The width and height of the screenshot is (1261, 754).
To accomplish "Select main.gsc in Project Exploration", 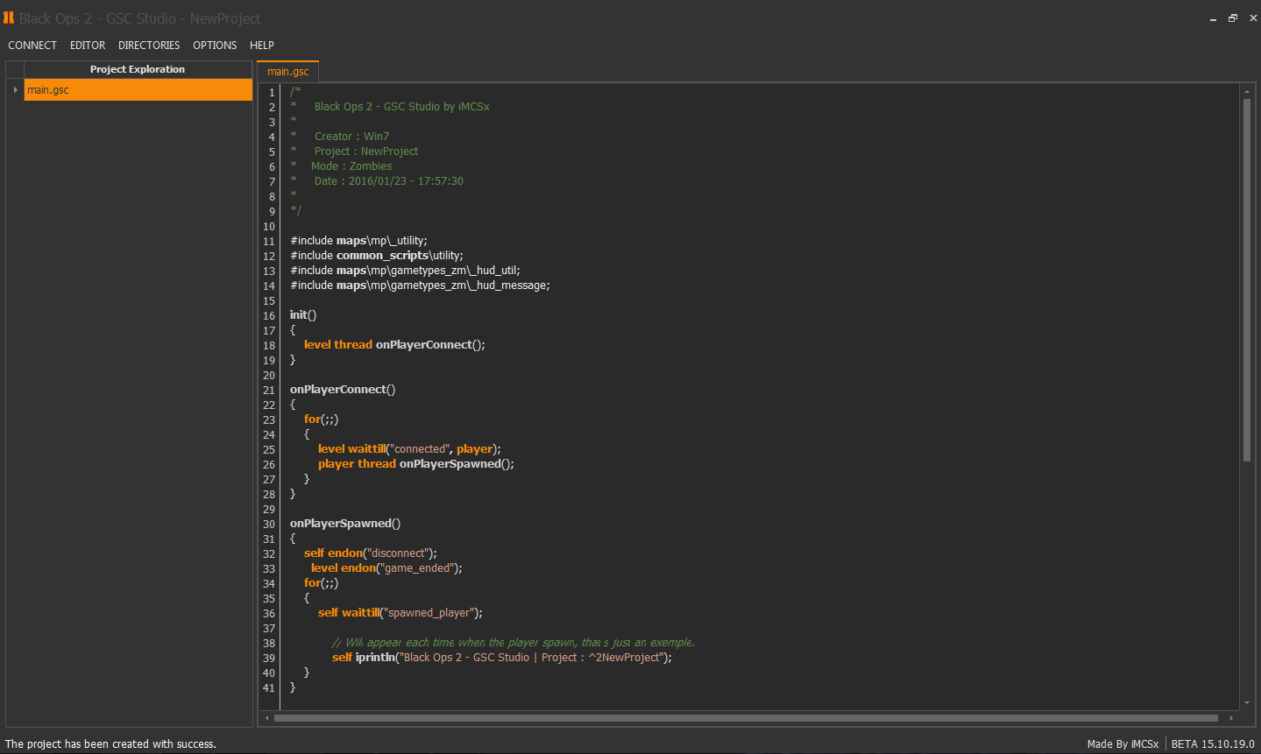I will [x=138, y=90].
